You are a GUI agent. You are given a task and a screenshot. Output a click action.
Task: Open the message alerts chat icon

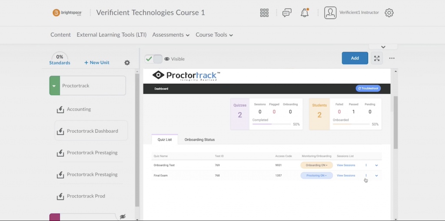(x=287, y=13)
